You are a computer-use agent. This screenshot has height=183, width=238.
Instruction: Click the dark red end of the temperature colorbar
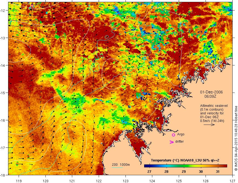coord(225,166)
